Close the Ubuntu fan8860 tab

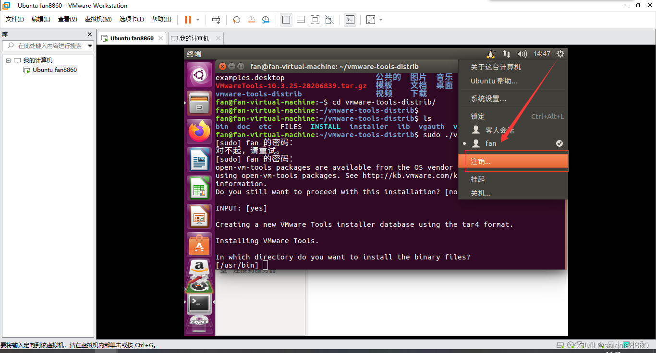[x=160, y=38]
